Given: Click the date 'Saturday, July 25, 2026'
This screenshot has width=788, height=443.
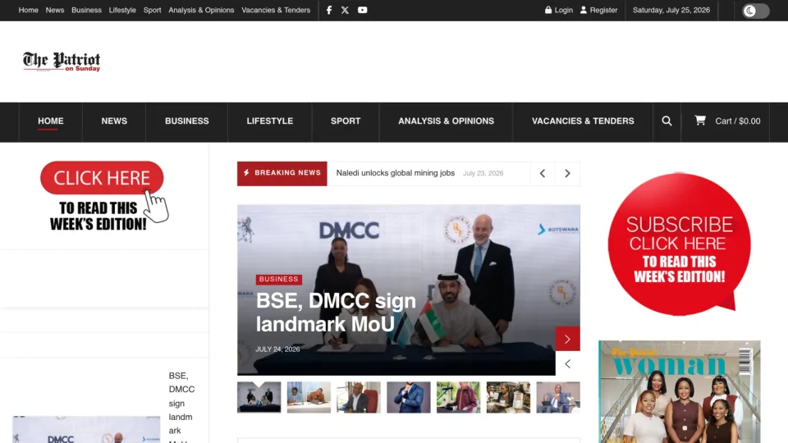Looking at the screenshot, I should point(671,10).
